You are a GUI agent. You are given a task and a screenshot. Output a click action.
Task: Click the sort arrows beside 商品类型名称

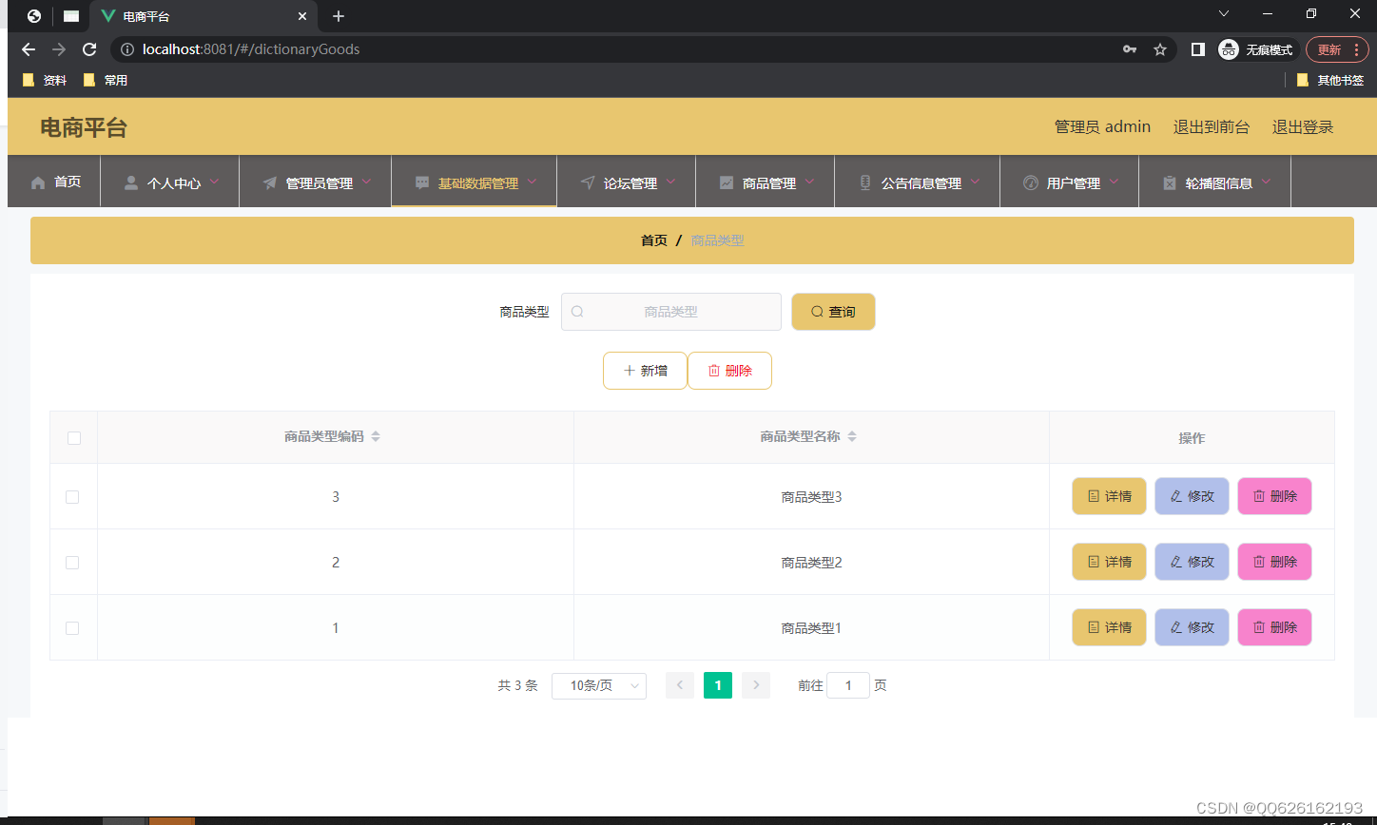852,437
